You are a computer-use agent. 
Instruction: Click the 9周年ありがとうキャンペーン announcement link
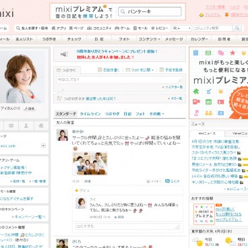point(117,51)
